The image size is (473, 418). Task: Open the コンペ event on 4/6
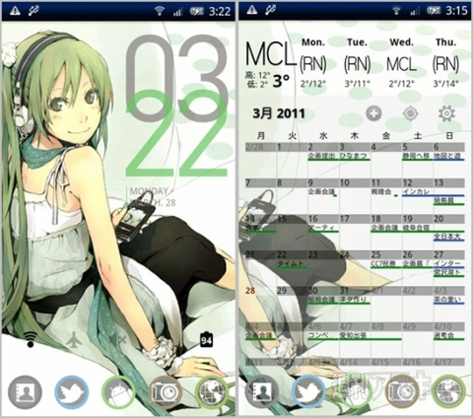[x=322, y=335]
